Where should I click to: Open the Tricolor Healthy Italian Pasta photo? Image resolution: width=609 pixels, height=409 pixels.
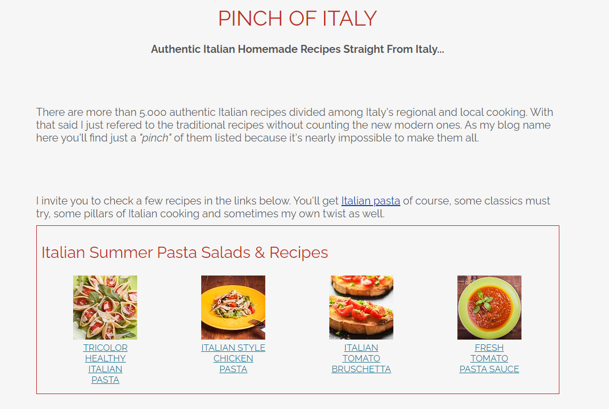click(x=105, y=307)
